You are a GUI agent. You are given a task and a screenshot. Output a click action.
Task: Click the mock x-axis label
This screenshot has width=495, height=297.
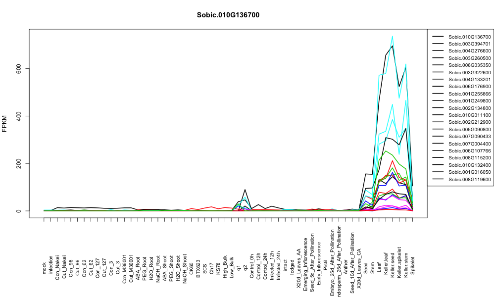point(44,269)
